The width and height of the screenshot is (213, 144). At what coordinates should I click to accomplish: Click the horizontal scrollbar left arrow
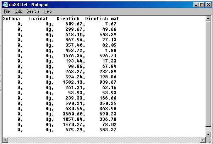pyautogui.click(x=5, y=140)
